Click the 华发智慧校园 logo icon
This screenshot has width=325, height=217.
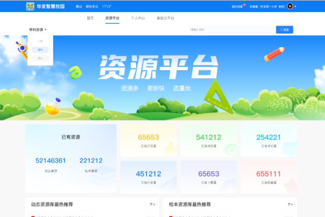pyautogui.click(x=30, y=6)
